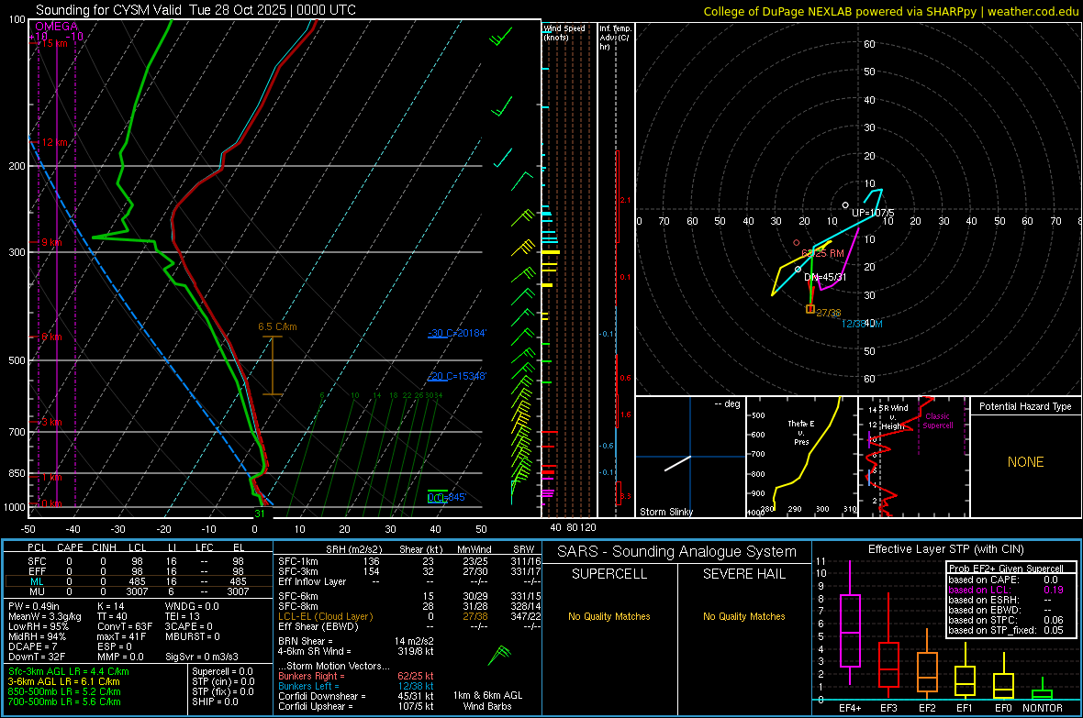Click the 'SHIP = 0.0' value
The image size is (1083, 718).
click(215, 701)
